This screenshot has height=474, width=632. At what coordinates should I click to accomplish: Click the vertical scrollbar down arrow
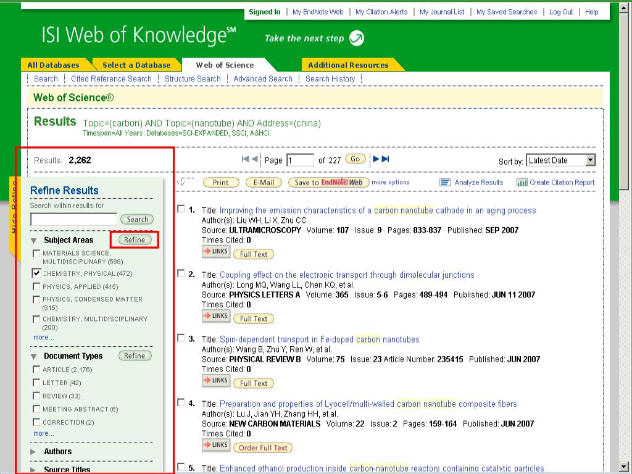(x=624, y=466)
